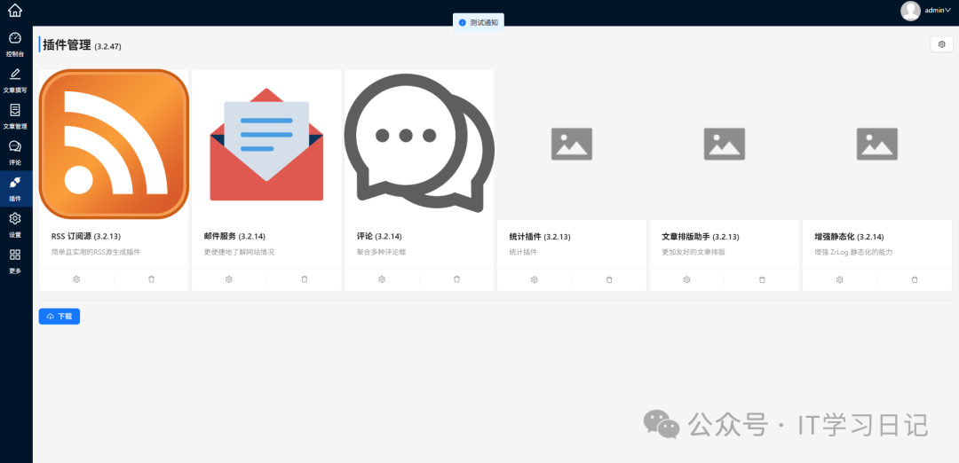
Task: Open settings gear for 统计插件
Action: (x=534, y=279)
